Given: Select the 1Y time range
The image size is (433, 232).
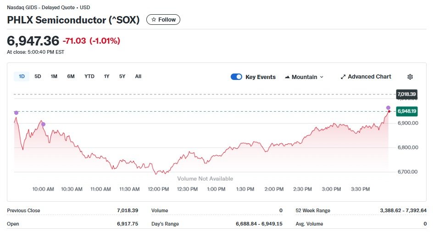Looking at the screenshot, I should (x=107, y=76).
